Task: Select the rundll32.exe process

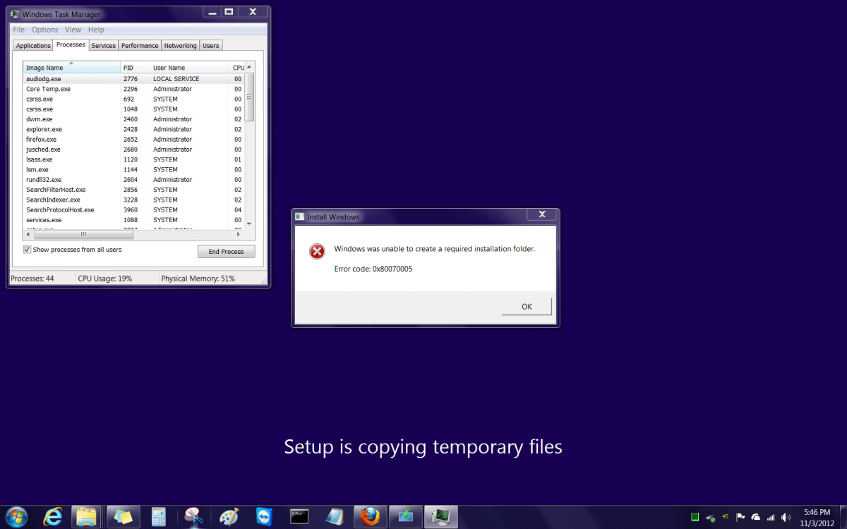Action: [x=134, y=179]
